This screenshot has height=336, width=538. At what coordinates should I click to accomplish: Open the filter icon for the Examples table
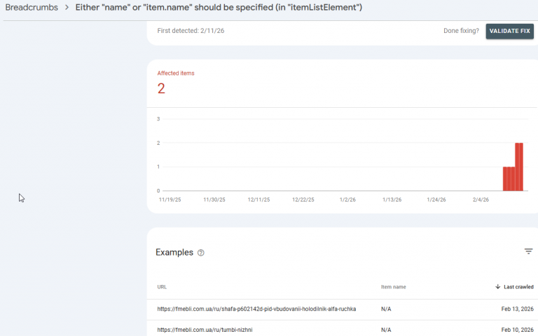coord(528,251)
